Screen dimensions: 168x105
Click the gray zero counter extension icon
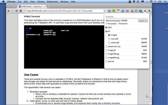[136, 11]
